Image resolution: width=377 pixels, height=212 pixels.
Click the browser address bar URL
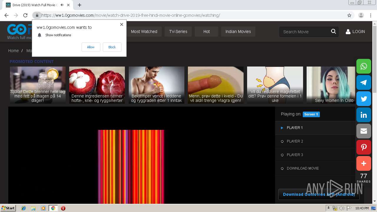click(131, 15)
